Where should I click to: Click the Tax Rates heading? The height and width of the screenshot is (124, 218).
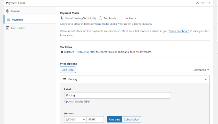(x=66, y=47)
